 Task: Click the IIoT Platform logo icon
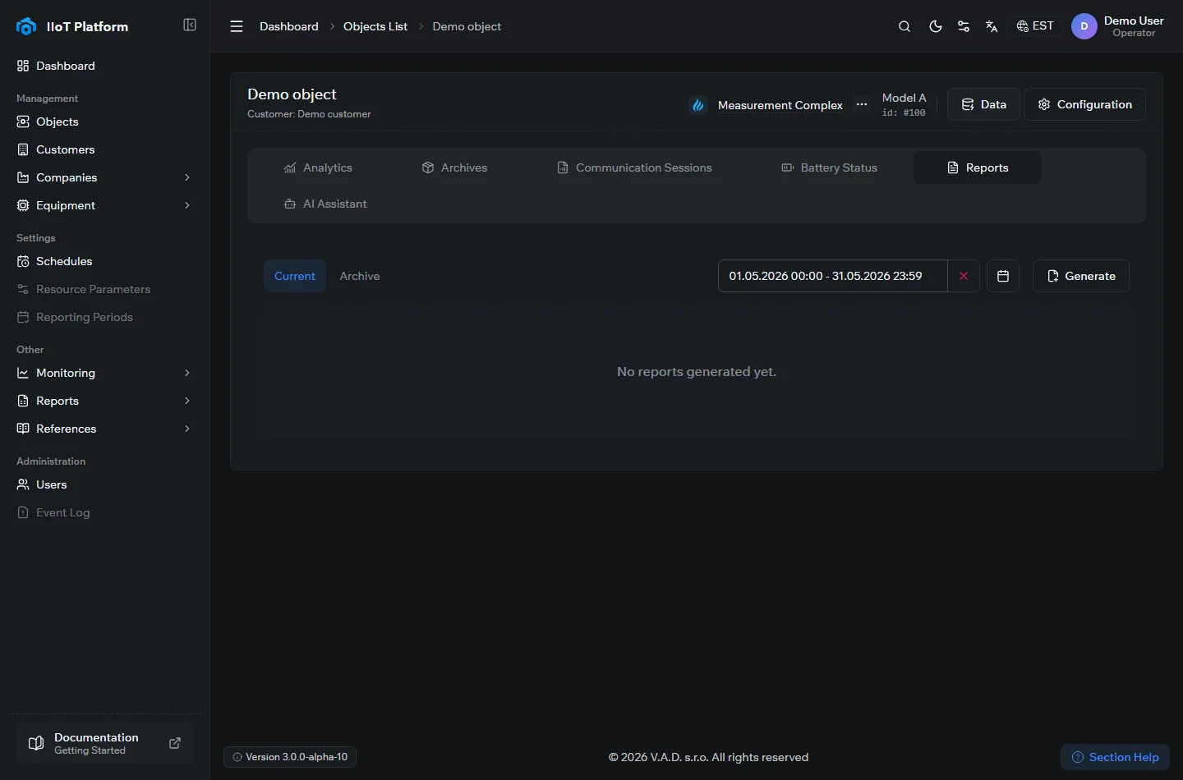[26, 26]
